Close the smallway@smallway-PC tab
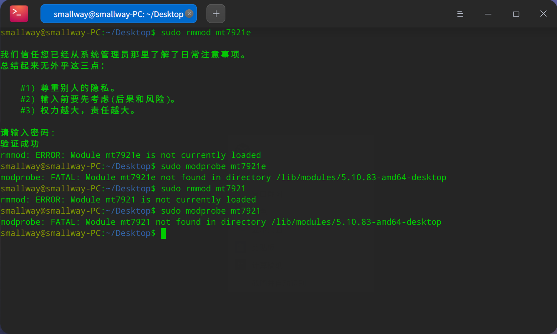557x334 pixels. (189, 14)
